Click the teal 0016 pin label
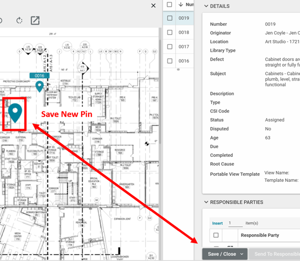 coord(39,76)
